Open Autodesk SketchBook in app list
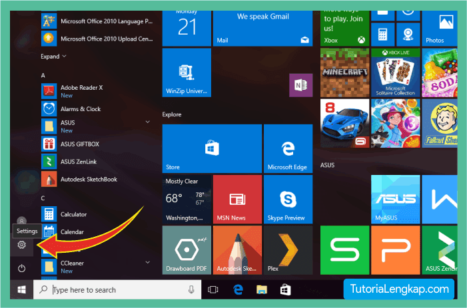The height and width of the screenshot is (308, 467). coord(97,179)
